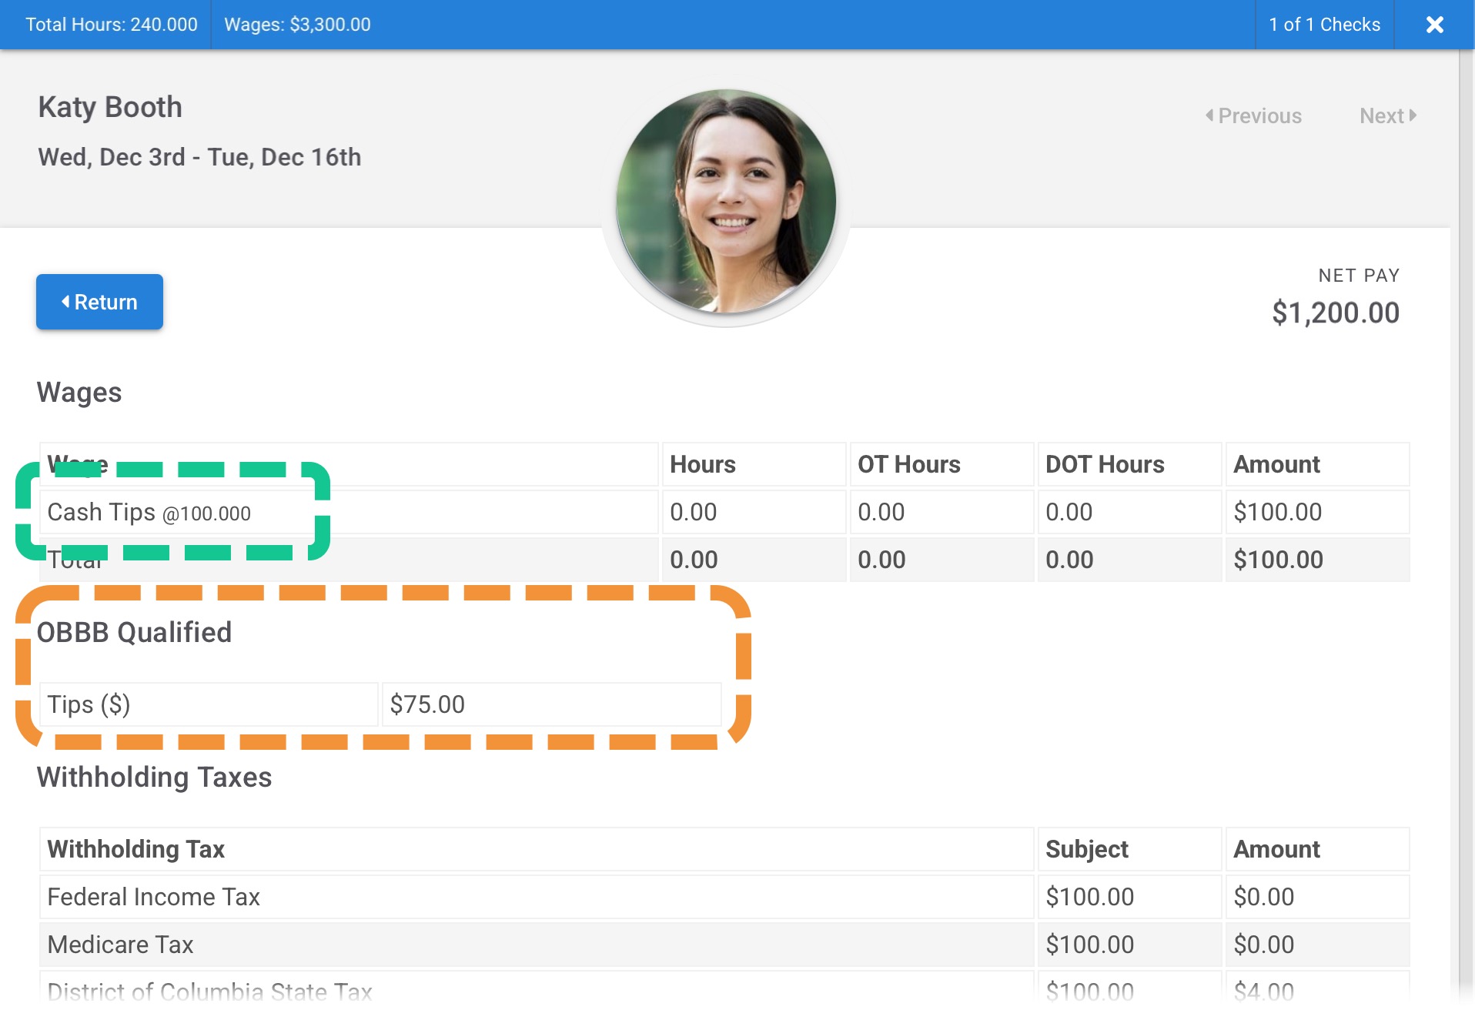Click the Wages $3,300.00 header label
Screen dimensions: 1475x1010
click(x=297, y=25)
